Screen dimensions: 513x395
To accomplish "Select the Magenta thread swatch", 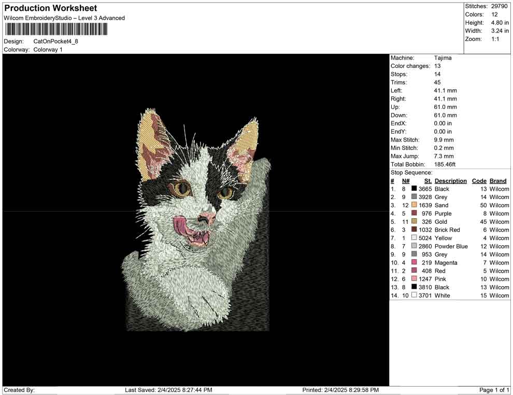I will point(414,263).
